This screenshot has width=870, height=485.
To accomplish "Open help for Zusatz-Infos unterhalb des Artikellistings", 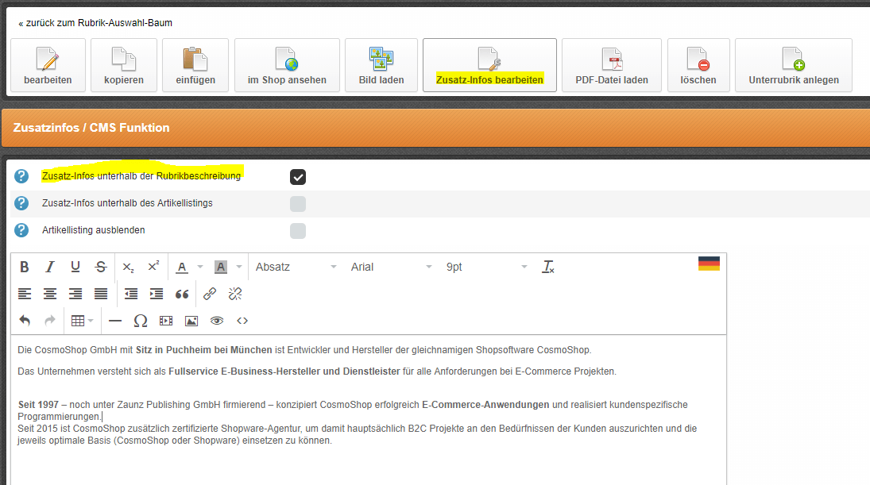I will (21, 203).
